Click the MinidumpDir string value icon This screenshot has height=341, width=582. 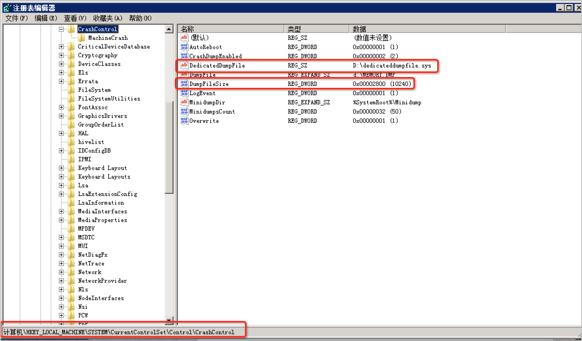(x=184, y=102)
